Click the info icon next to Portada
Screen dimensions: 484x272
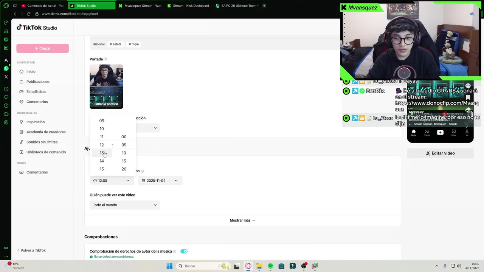pyautogui.click(x=105, y=59)
